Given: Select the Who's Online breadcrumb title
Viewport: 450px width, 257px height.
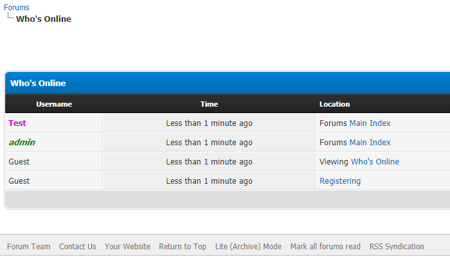Looking at the screenshot, I should pyautogui.click(x=44, y=19).
